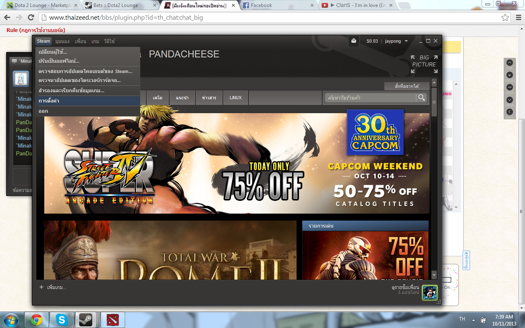Click the Chrome forward arrow
The height and width of the screenshot is (328, 525).
19,18
